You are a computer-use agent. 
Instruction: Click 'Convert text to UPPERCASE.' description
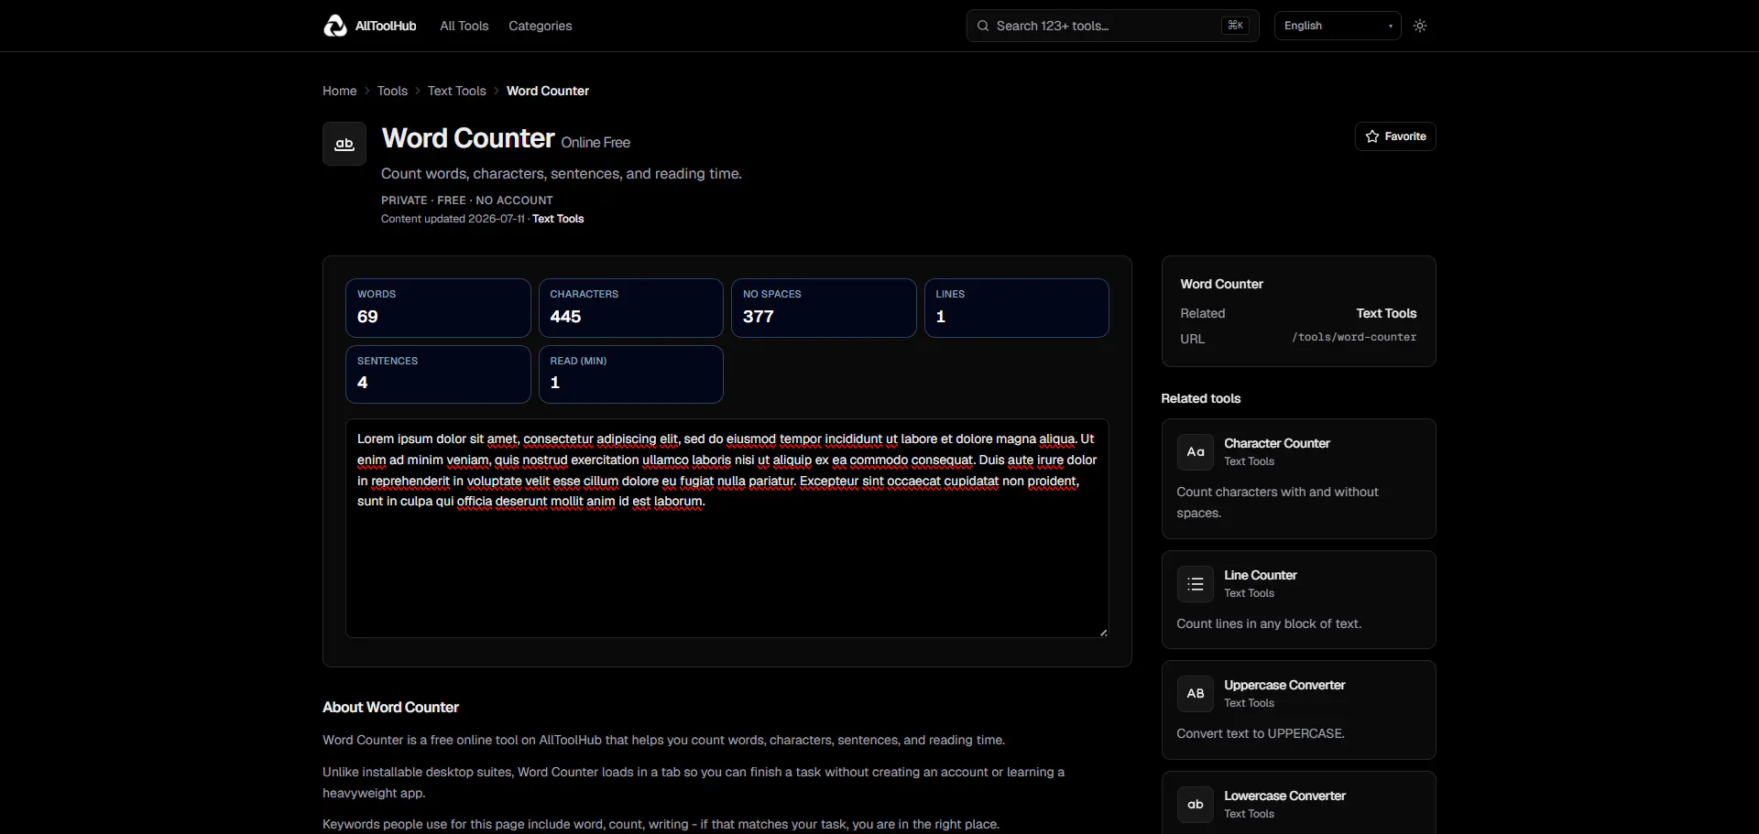(1261, 733)
